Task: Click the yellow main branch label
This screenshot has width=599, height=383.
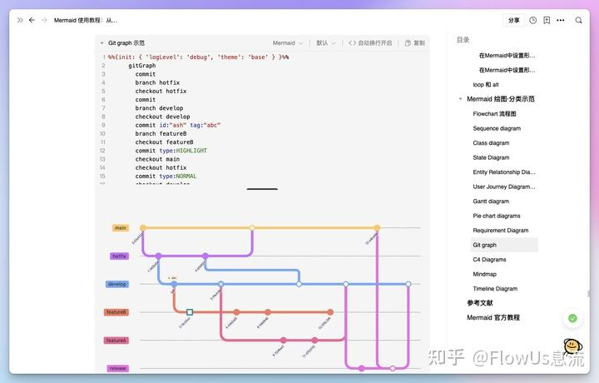Action: tap(121, 227)
